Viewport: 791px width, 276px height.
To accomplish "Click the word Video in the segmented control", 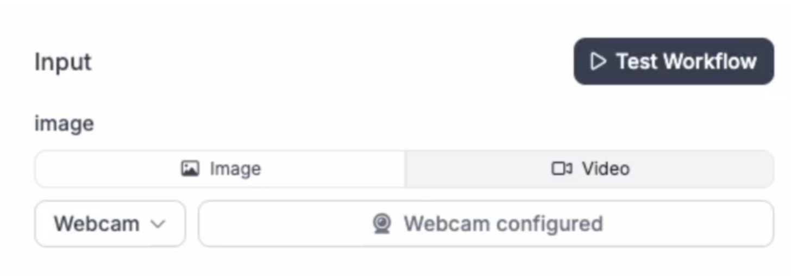I will (x=606, y=169).
